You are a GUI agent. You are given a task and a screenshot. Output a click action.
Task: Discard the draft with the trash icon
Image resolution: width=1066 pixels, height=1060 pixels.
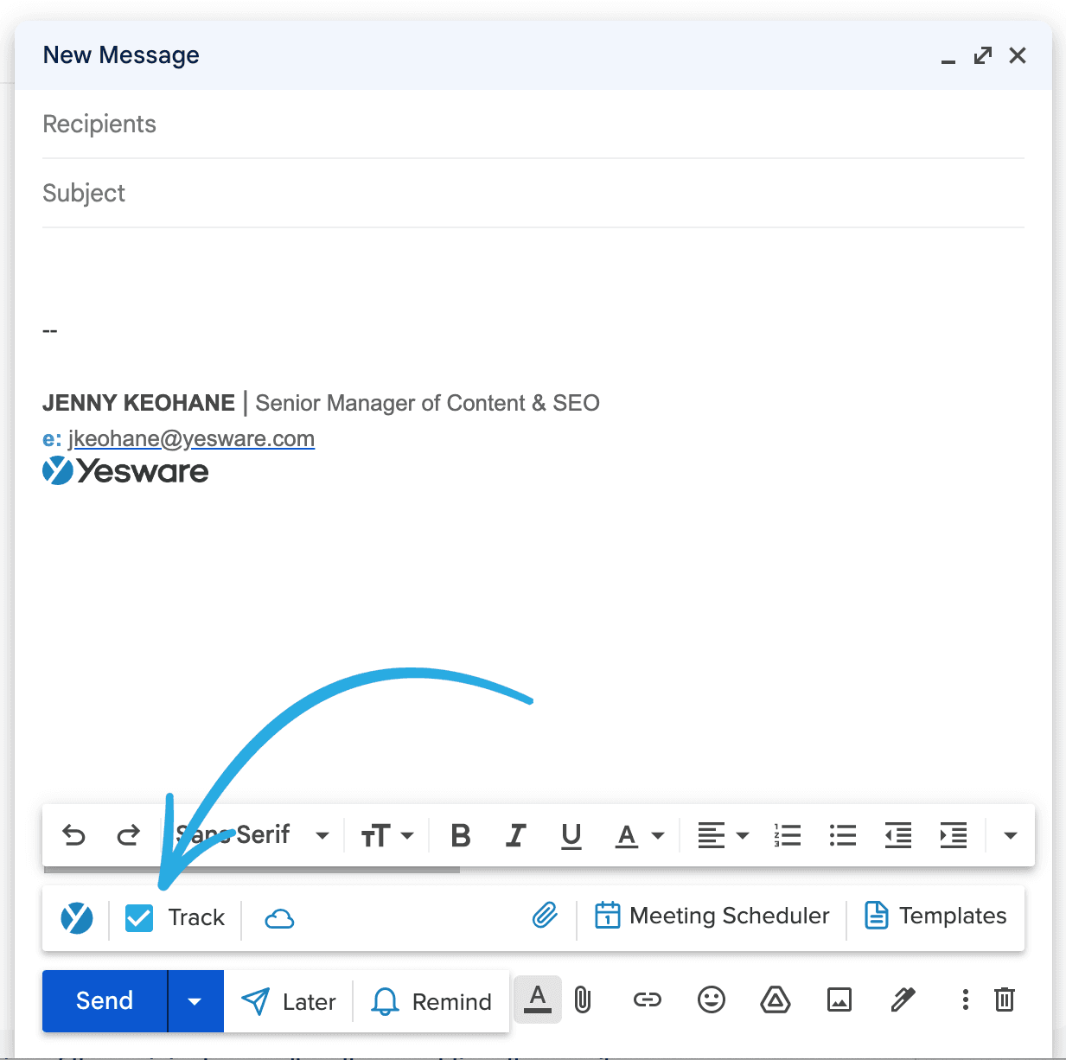coord(1004,1000)
